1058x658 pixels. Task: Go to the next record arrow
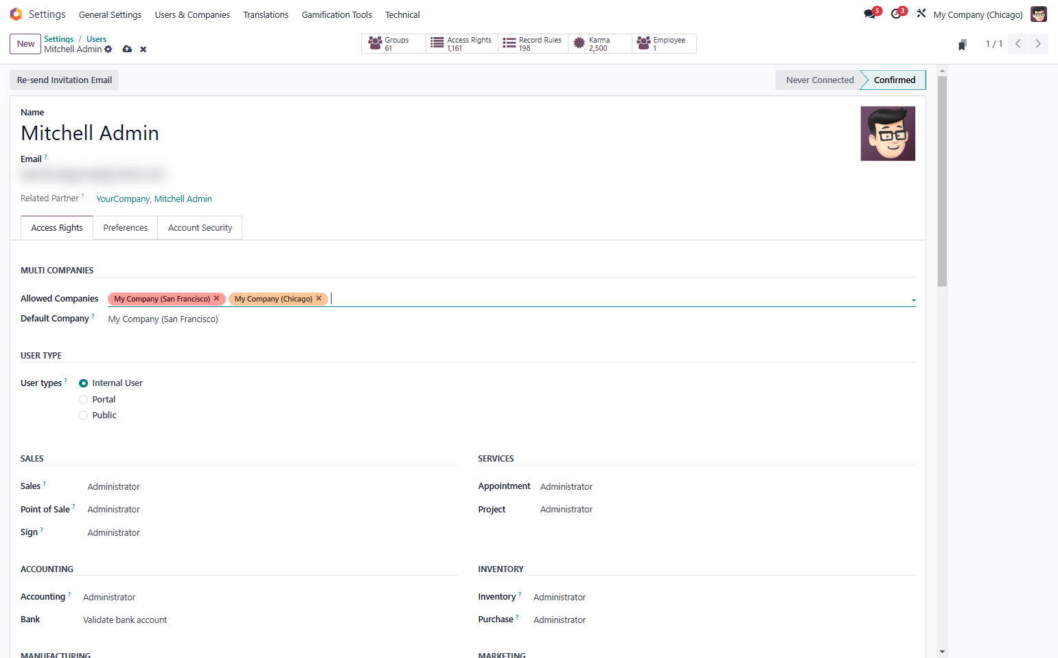(x=1038, y=44)
